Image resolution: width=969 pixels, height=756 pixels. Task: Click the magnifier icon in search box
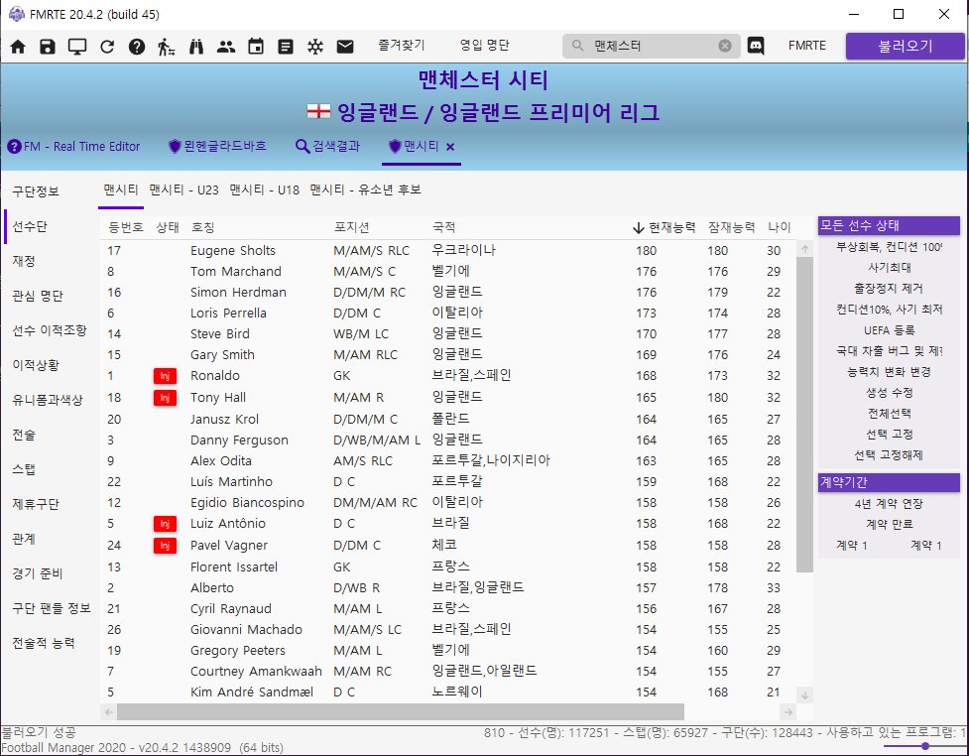[x=578, y=46]
